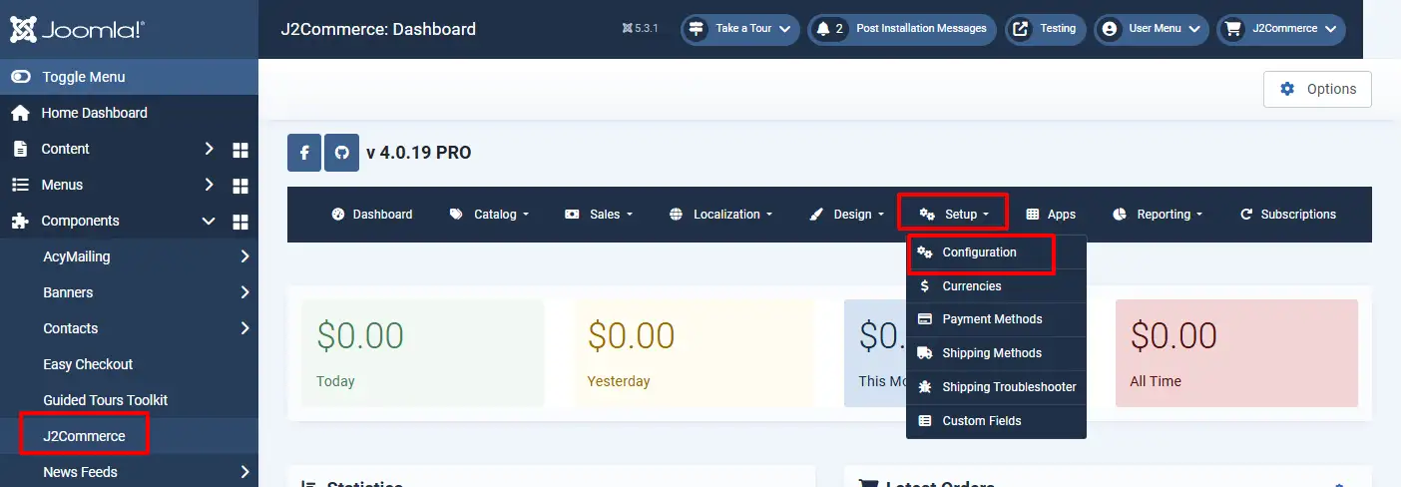Viewport: 1401px width, 487px height.
Task: Open the Subscriptions menu item
Action: coord(1287,215)
